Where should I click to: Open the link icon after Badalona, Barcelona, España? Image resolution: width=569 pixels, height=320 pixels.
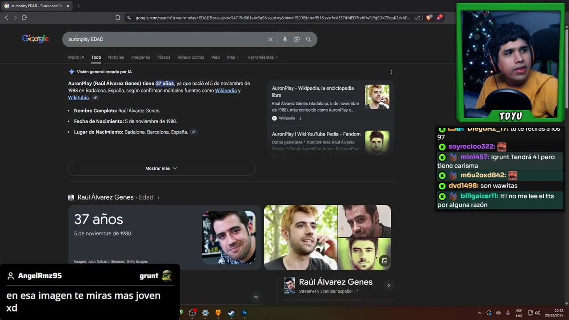click(x=193, y=132)
